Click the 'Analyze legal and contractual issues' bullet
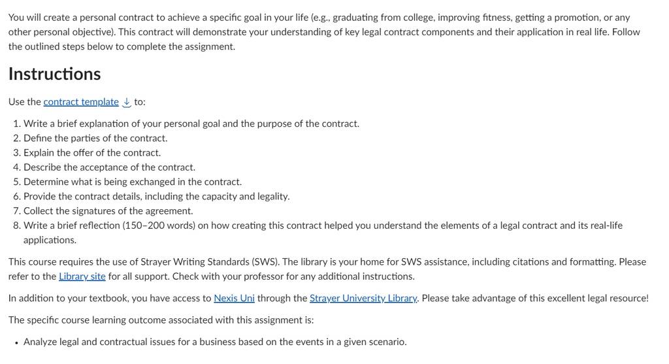Screen dimensions: 669x364 coord(215,341)
